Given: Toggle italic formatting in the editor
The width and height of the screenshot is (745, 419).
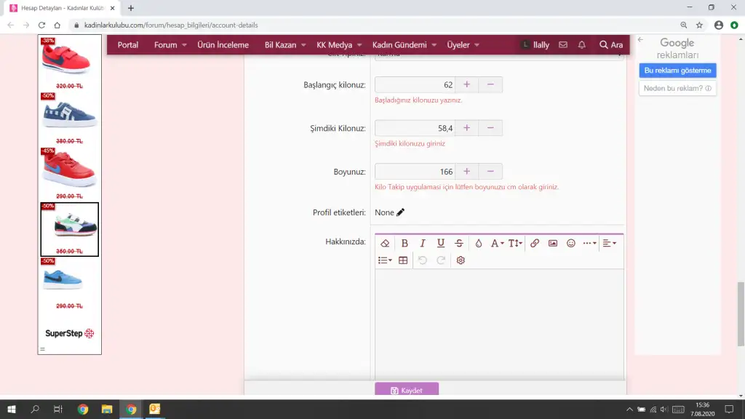Looking at the screenshot, I should (x=422, y=243).
